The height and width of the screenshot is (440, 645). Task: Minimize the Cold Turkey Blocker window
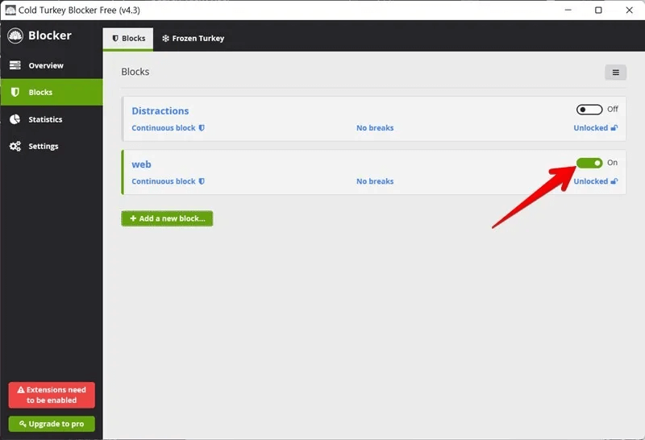coord(568,10)
